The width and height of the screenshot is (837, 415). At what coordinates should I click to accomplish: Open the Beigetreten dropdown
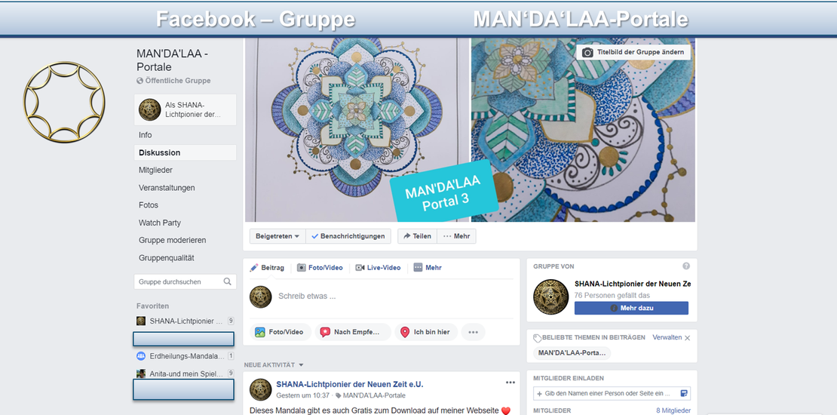[x=277, y=236]
